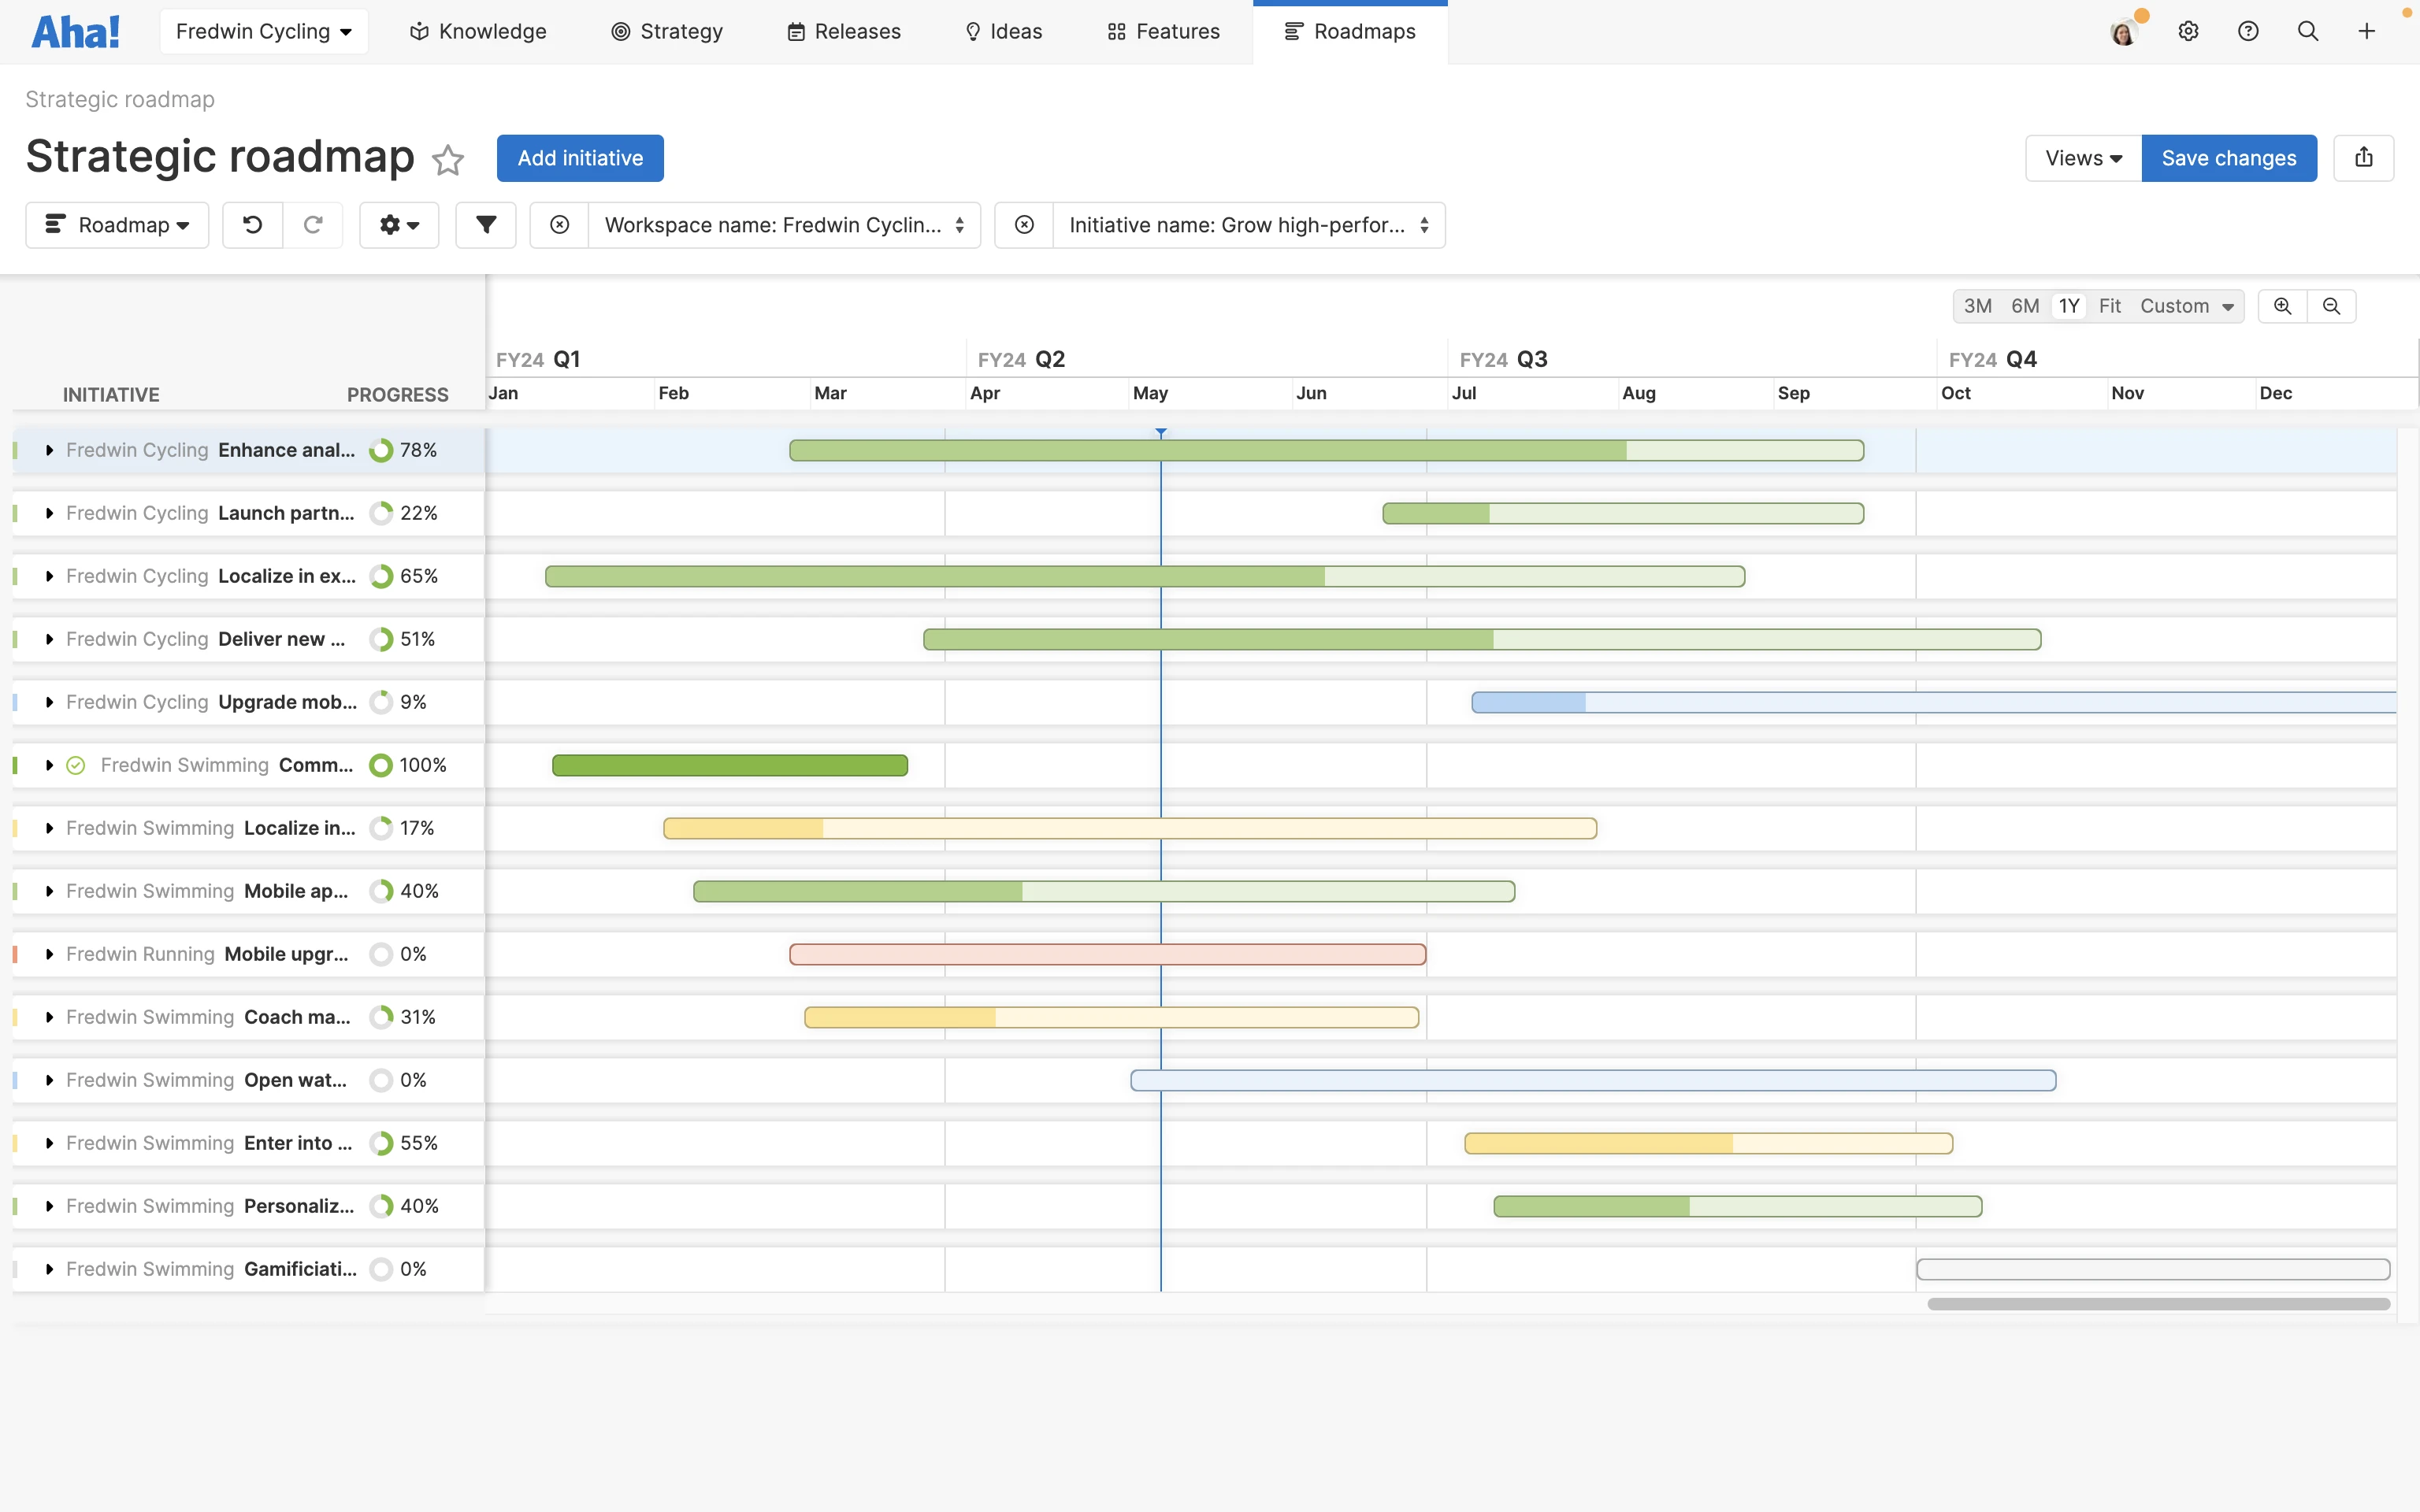The width and height of the screenshot is (2420, 1512).
Task: Switch timeline to 6M range
Action: pos(2025,306)
